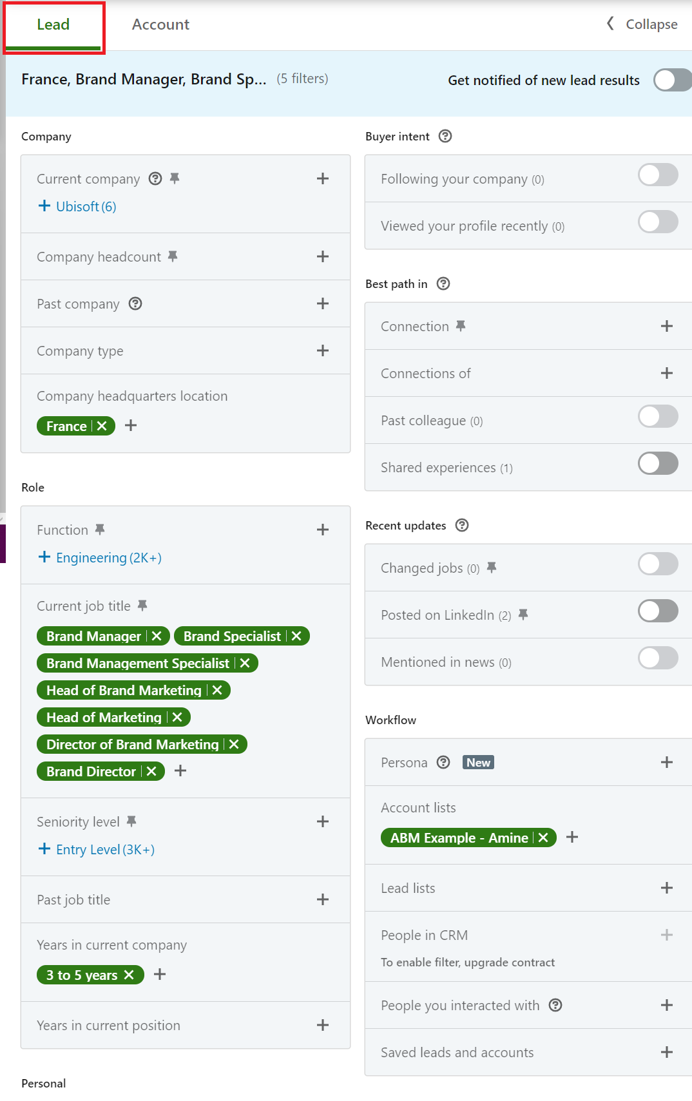Turn on the Shared experiences toggle
The height and width of the screenshot is (1101, 692).
coord(658,463)
